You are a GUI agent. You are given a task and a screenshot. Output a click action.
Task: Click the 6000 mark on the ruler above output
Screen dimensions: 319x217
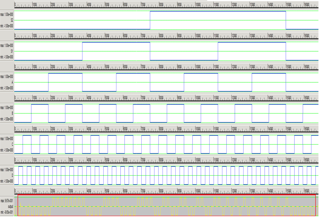tap(125, 191)
